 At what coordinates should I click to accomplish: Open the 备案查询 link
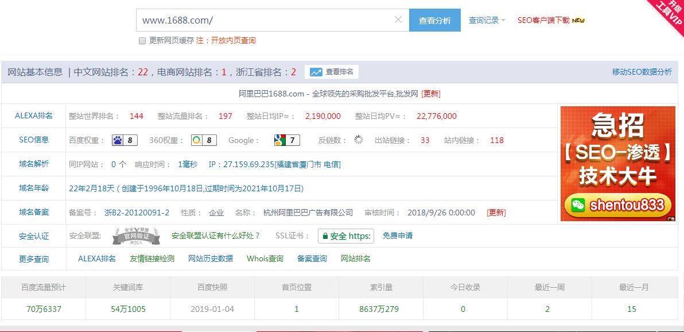coord(312,258)
